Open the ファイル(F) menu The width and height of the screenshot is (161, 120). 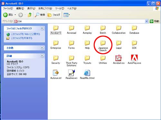point(8,8)
